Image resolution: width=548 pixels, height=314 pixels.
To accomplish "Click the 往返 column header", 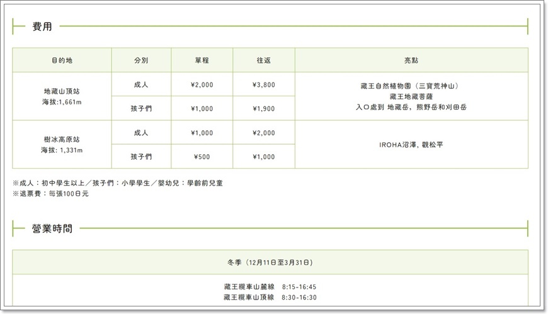I will (264, 60).
